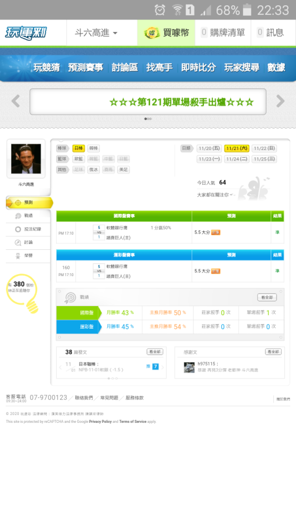Select the 韓棒 league filter
Viewport: 296px width, 526px height.
pos(93,148)
